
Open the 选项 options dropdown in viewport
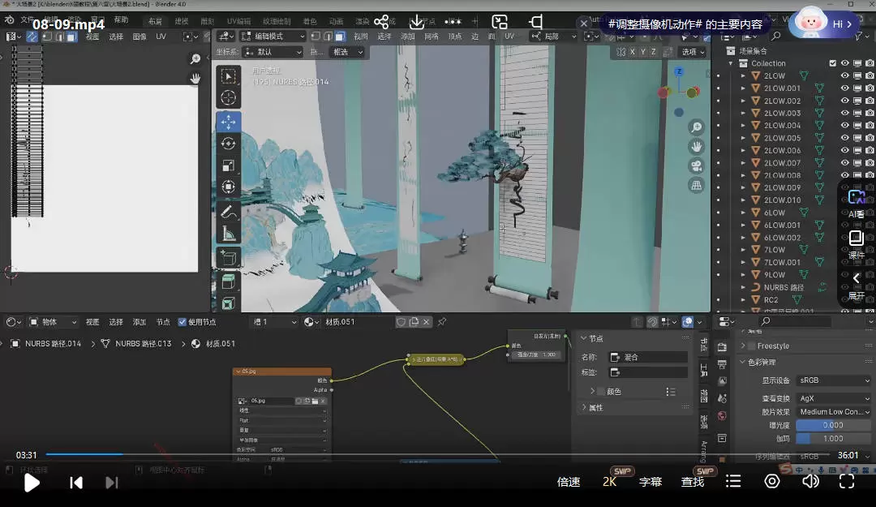point(693,51)
